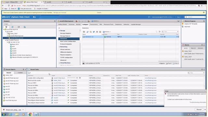
Task: Click the Export button below datastore list
Action: (169, 63)
